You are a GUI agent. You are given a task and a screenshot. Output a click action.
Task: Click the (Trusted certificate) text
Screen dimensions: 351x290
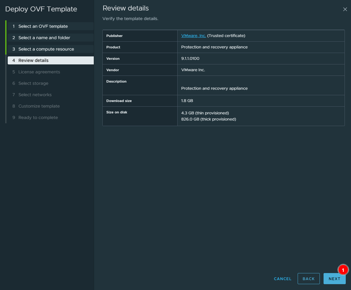(x=226, y=35)
